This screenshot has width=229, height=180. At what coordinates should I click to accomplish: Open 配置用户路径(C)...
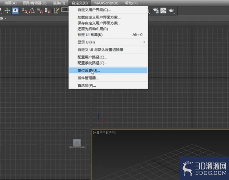(x=108, y=57)
